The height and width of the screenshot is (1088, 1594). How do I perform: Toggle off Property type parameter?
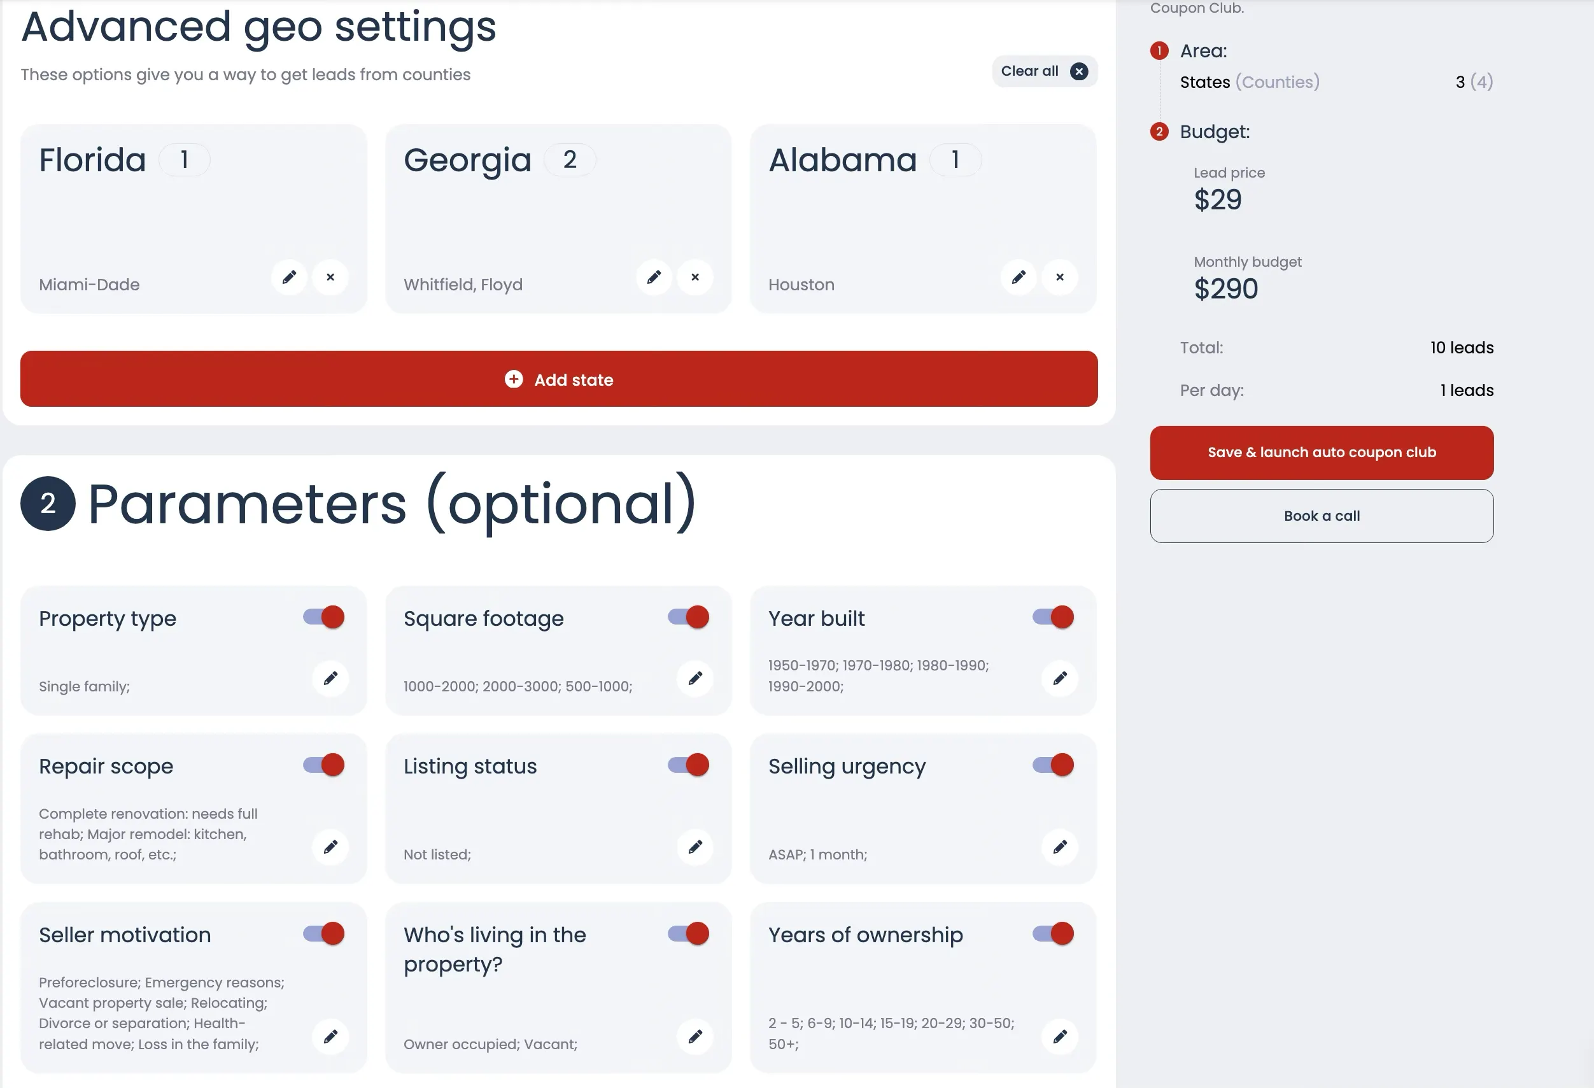point(324,618)
